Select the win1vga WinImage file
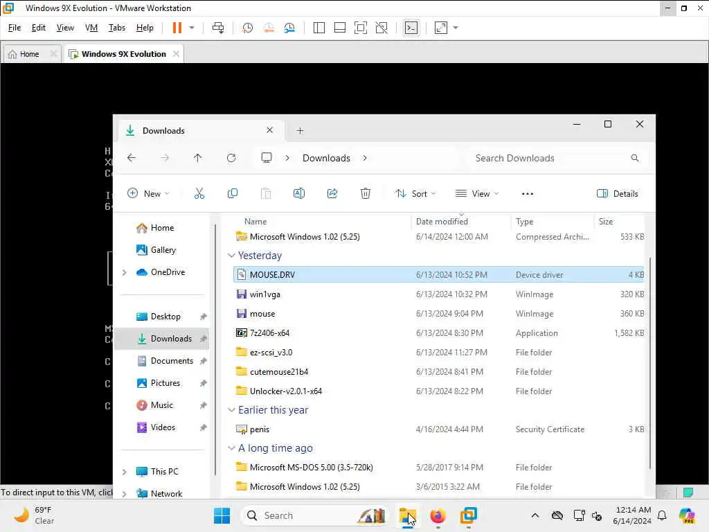The height and width of the screenshot is (532, 709). [438, 294]
